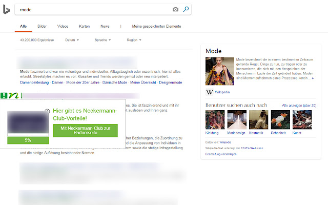Click the Bing logo
This screenshot has height=205, width=328.
click(7, 9)
